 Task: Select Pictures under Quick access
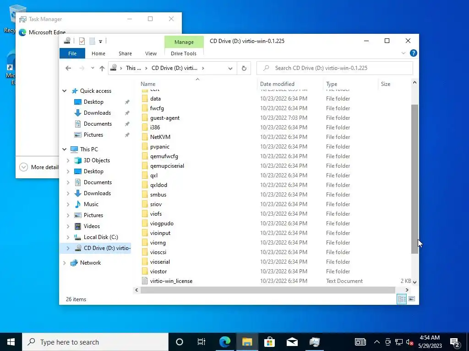click(93, 135)
